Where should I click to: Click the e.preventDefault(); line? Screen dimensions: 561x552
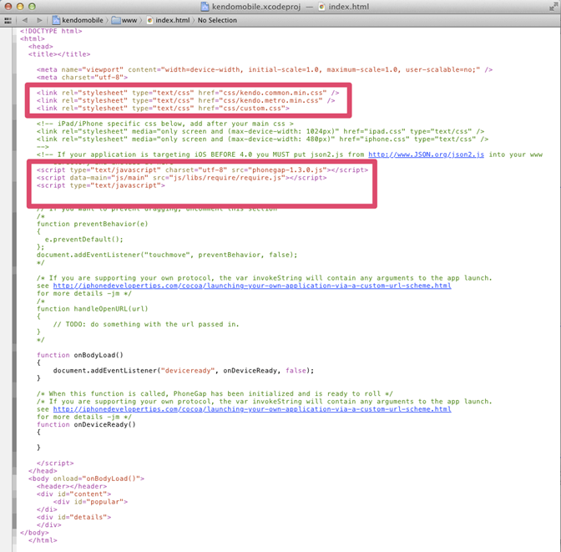[x=83, y=240]
